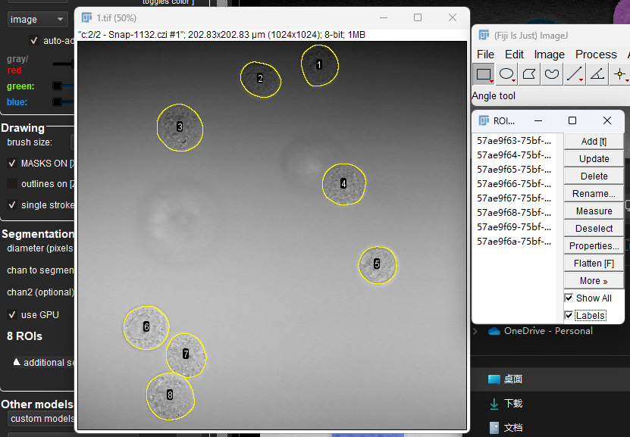
Task: Select the Multi-point tool
Action: tap(619, 74)
